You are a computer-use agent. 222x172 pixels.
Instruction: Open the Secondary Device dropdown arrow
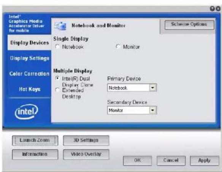[x=153, y=110]
